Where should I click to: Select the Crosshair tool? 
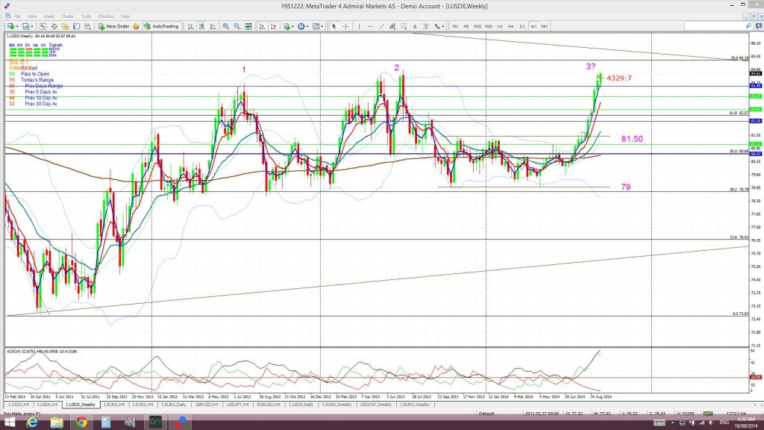point(345,26)
